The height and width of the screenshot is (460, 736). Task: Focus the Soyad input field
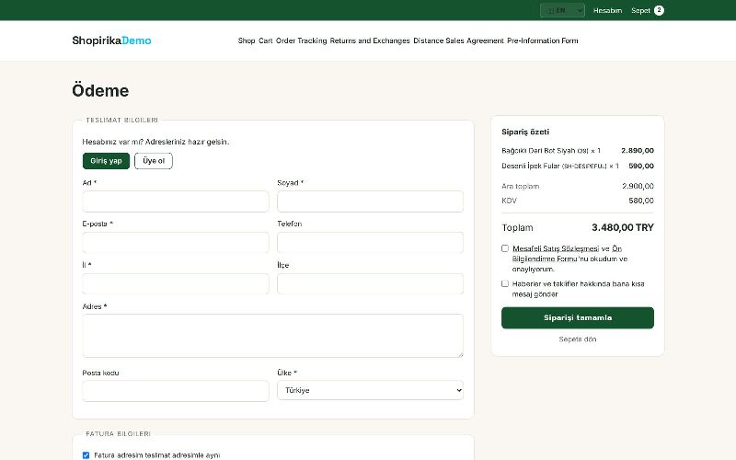pyautogui.click(x=371, y=201)
